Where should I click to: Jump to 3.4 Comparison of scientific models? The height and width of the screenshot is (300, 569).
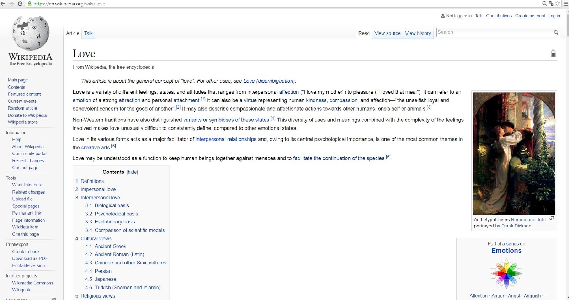tap(125, 230)
